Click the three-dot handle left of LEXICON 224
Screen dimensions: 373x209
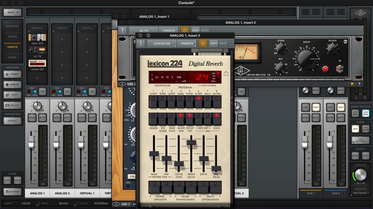(x=141, y=43)
